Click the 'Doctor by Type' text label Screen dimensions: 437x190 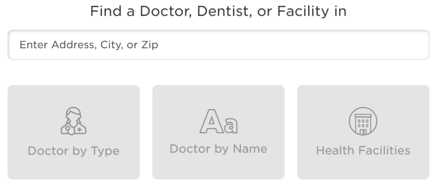73,151
